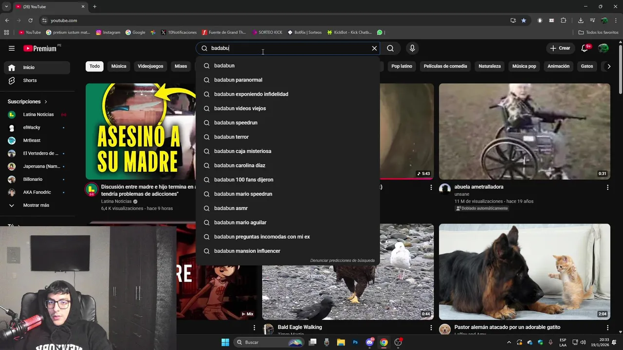Select the Música filter chip
Viewport: 623px width, 350px height.
(119, 66)
